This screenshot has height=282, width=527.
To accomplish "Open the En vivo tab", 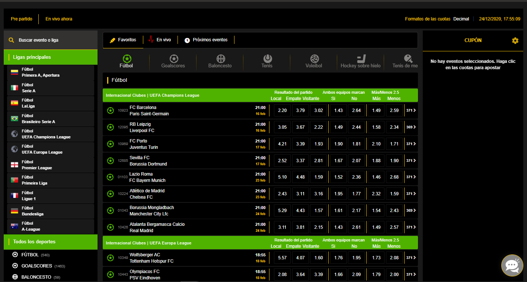I will coord(160,40).
